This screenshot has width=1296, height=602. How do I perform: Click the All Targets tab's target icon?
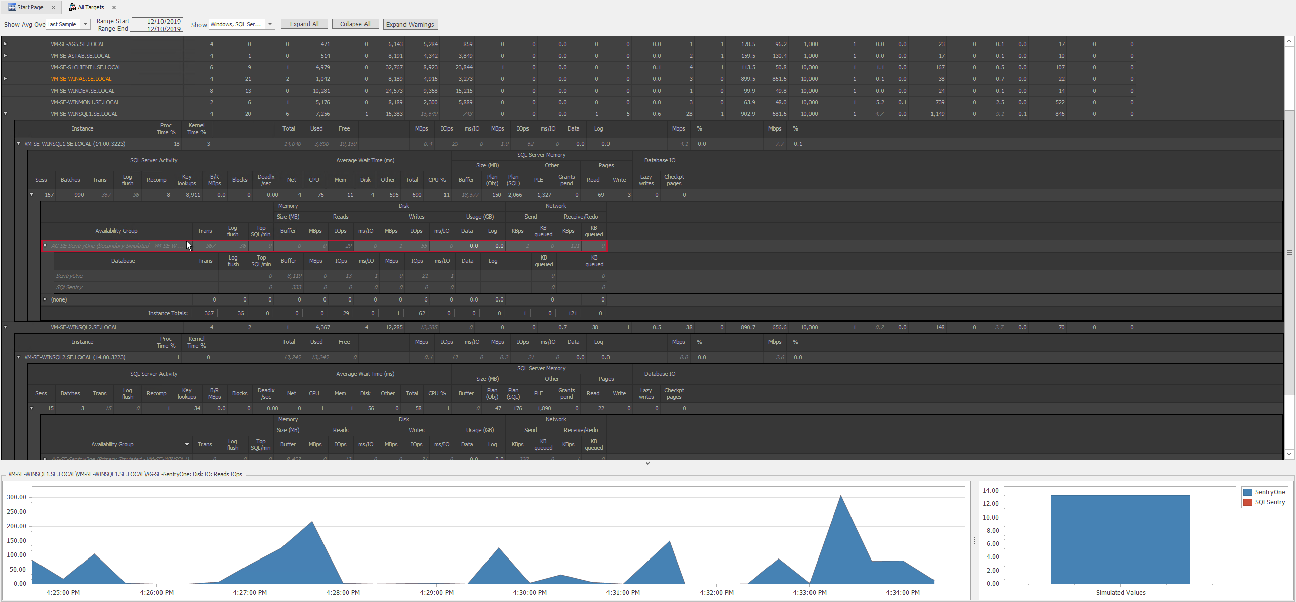point(72,7)
